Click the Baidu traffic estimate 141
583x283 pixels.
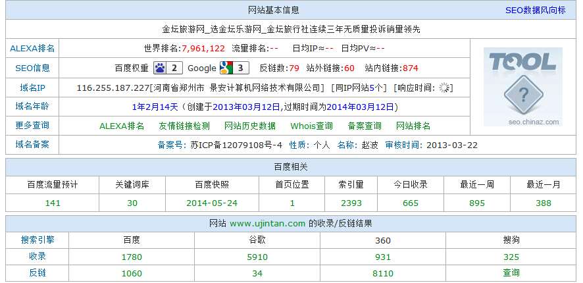[x=53, y=203]
